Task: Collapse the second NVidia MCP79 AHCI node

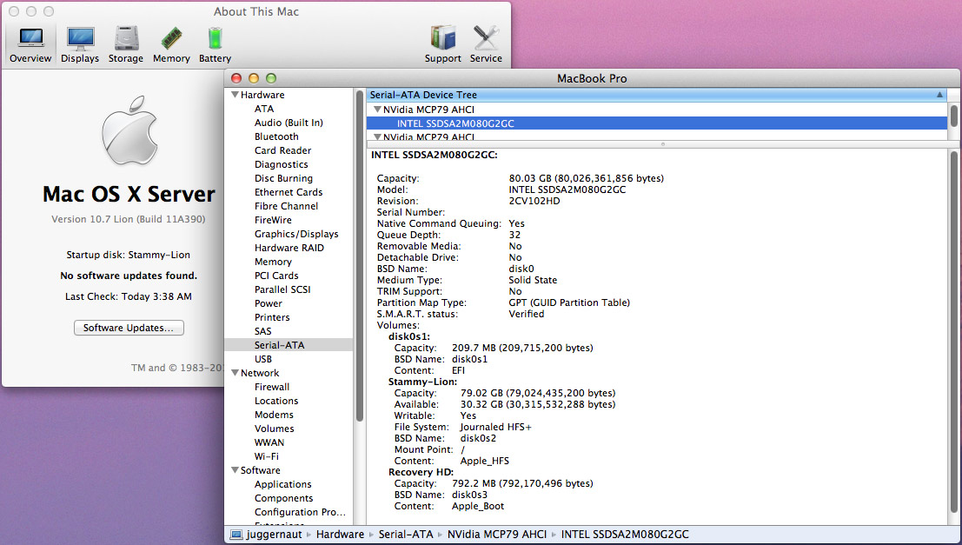Action: tap(378, 136)
